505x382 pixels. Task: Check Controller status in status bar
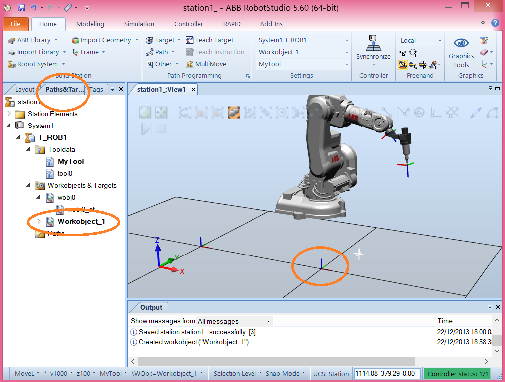458,373
